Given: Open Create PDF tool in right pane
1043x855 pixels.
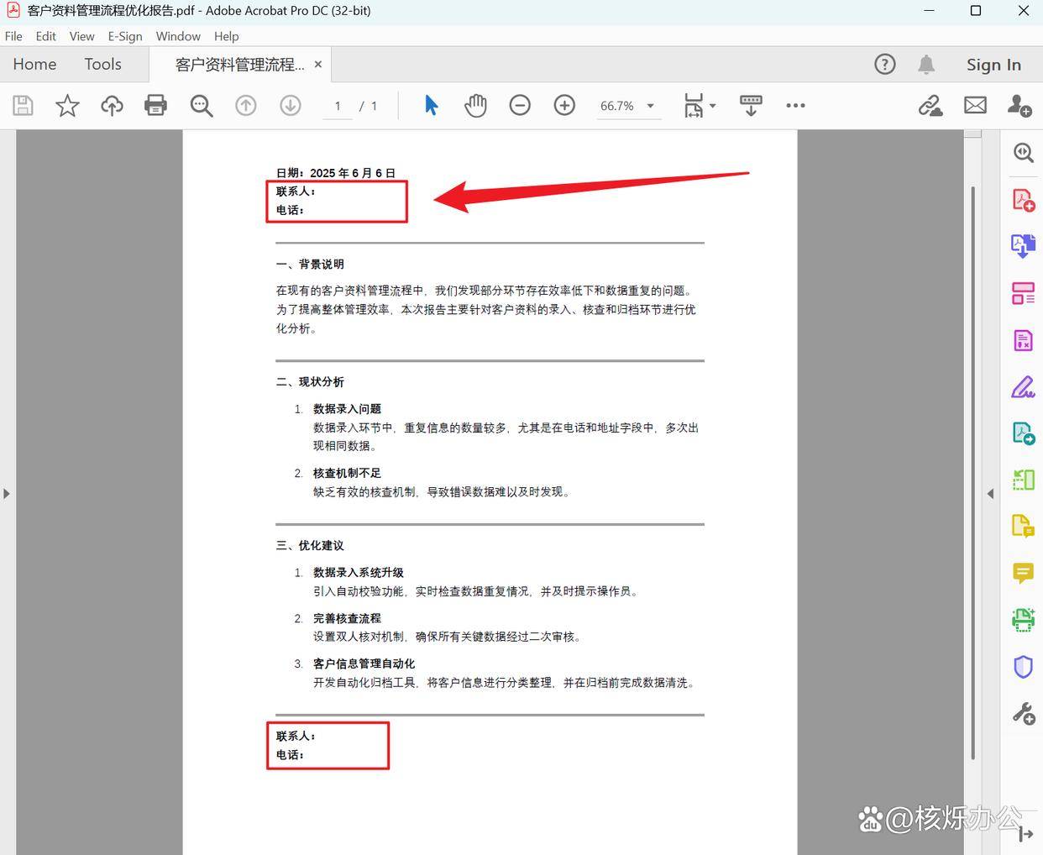Looking at the screenshot, I should tap(1023, 200).
